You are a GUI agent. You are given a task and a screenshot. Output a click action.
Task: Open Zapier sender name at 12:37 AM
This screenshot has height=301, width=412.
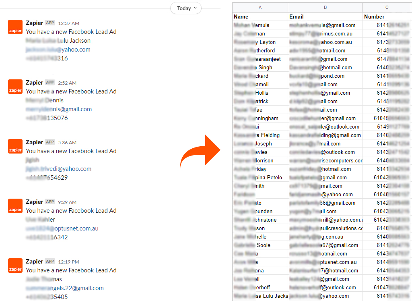pos(35,23)
